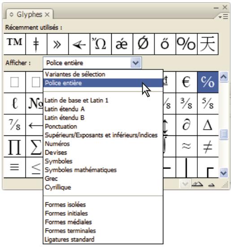Choose Ligatures standard
This screenshot has width=231, height=247.
[x=103, y=239]
